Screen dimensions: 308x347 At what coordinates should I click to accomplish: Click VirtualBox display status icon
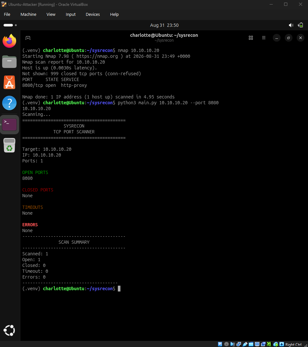click(x=257, y=344)
